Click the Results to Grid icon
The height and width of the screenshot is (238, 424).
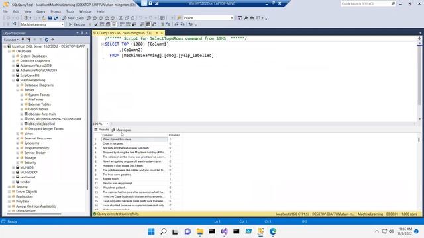[x=148, y=24]
